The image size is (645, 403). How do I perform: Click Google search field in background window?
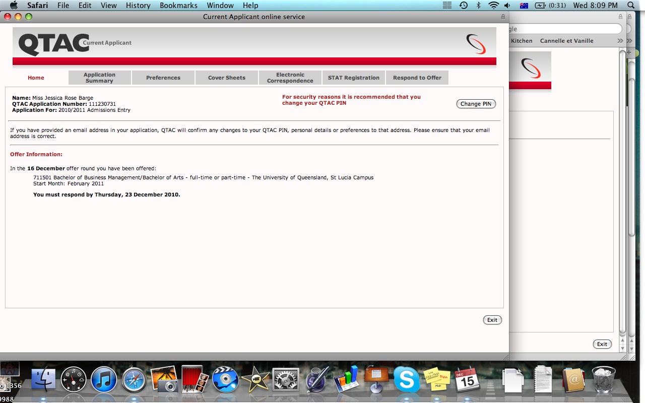(x=565, y=29)
